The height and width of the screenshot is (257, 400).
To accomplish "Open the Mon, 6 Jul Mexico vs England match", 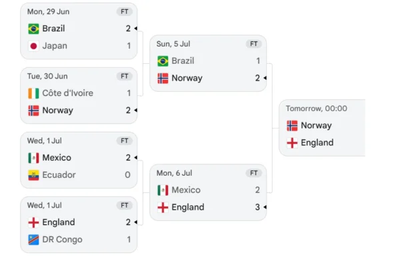I will (x=208, y=192).
